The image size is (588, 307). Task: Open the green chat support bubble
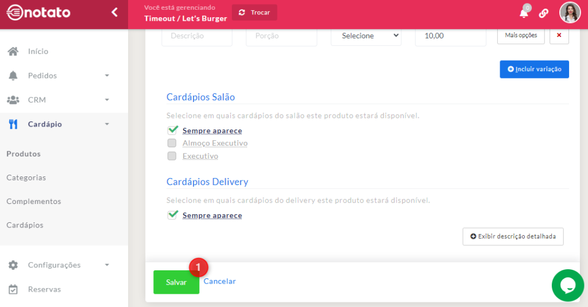coord(567,285)
